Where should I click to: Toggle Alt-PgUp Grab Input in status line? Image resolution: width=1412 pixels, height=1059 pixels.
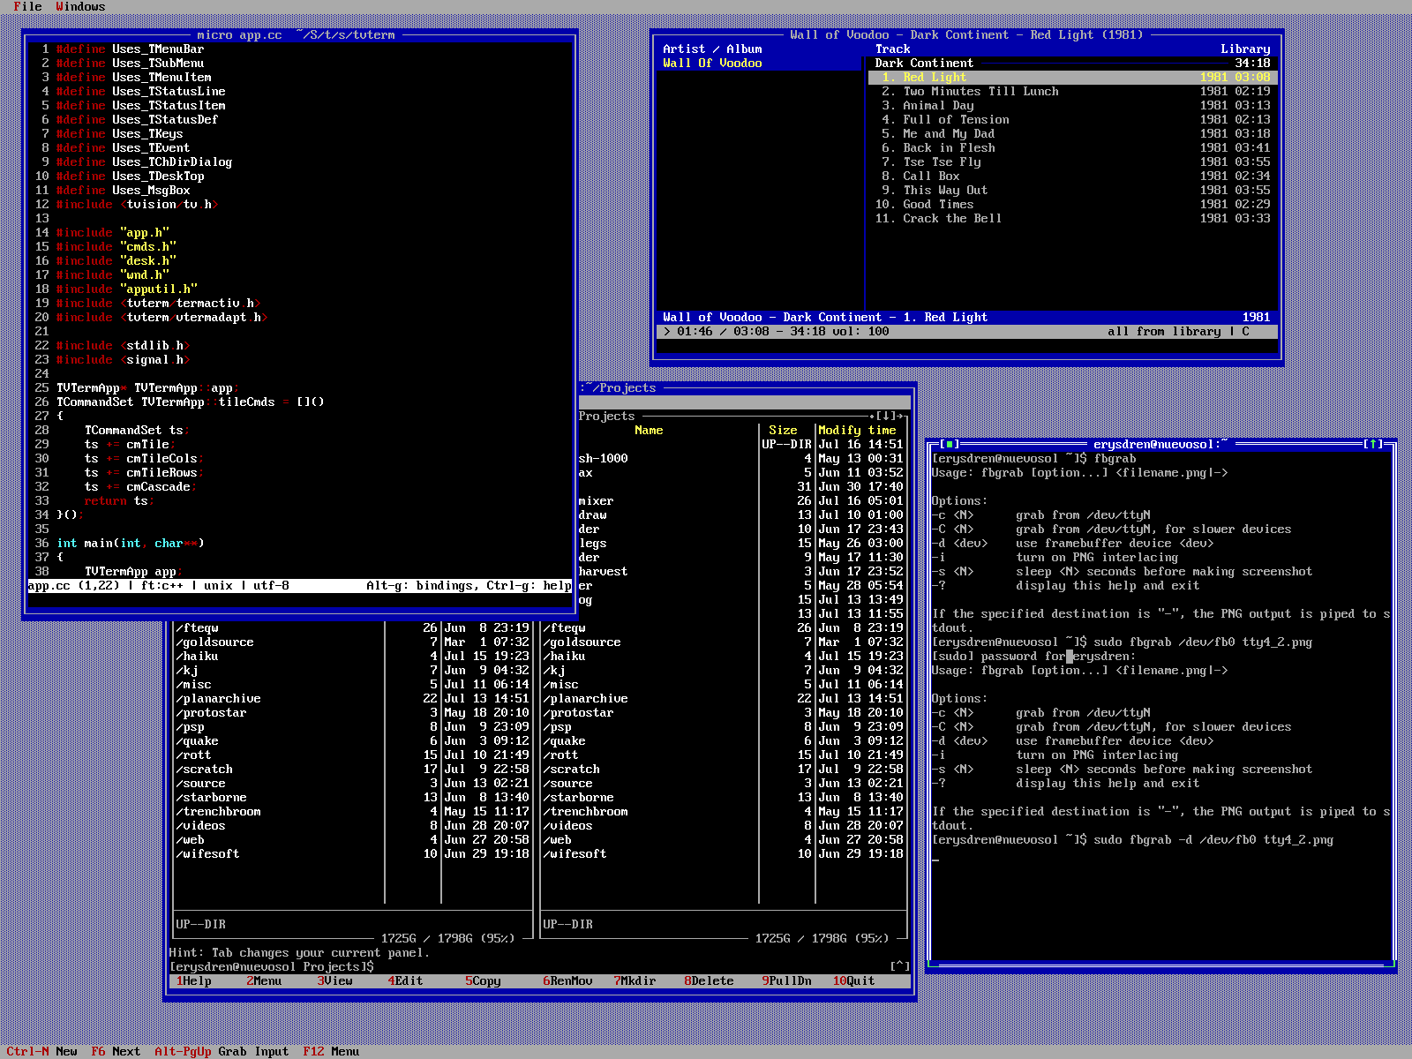[222, 1051]
